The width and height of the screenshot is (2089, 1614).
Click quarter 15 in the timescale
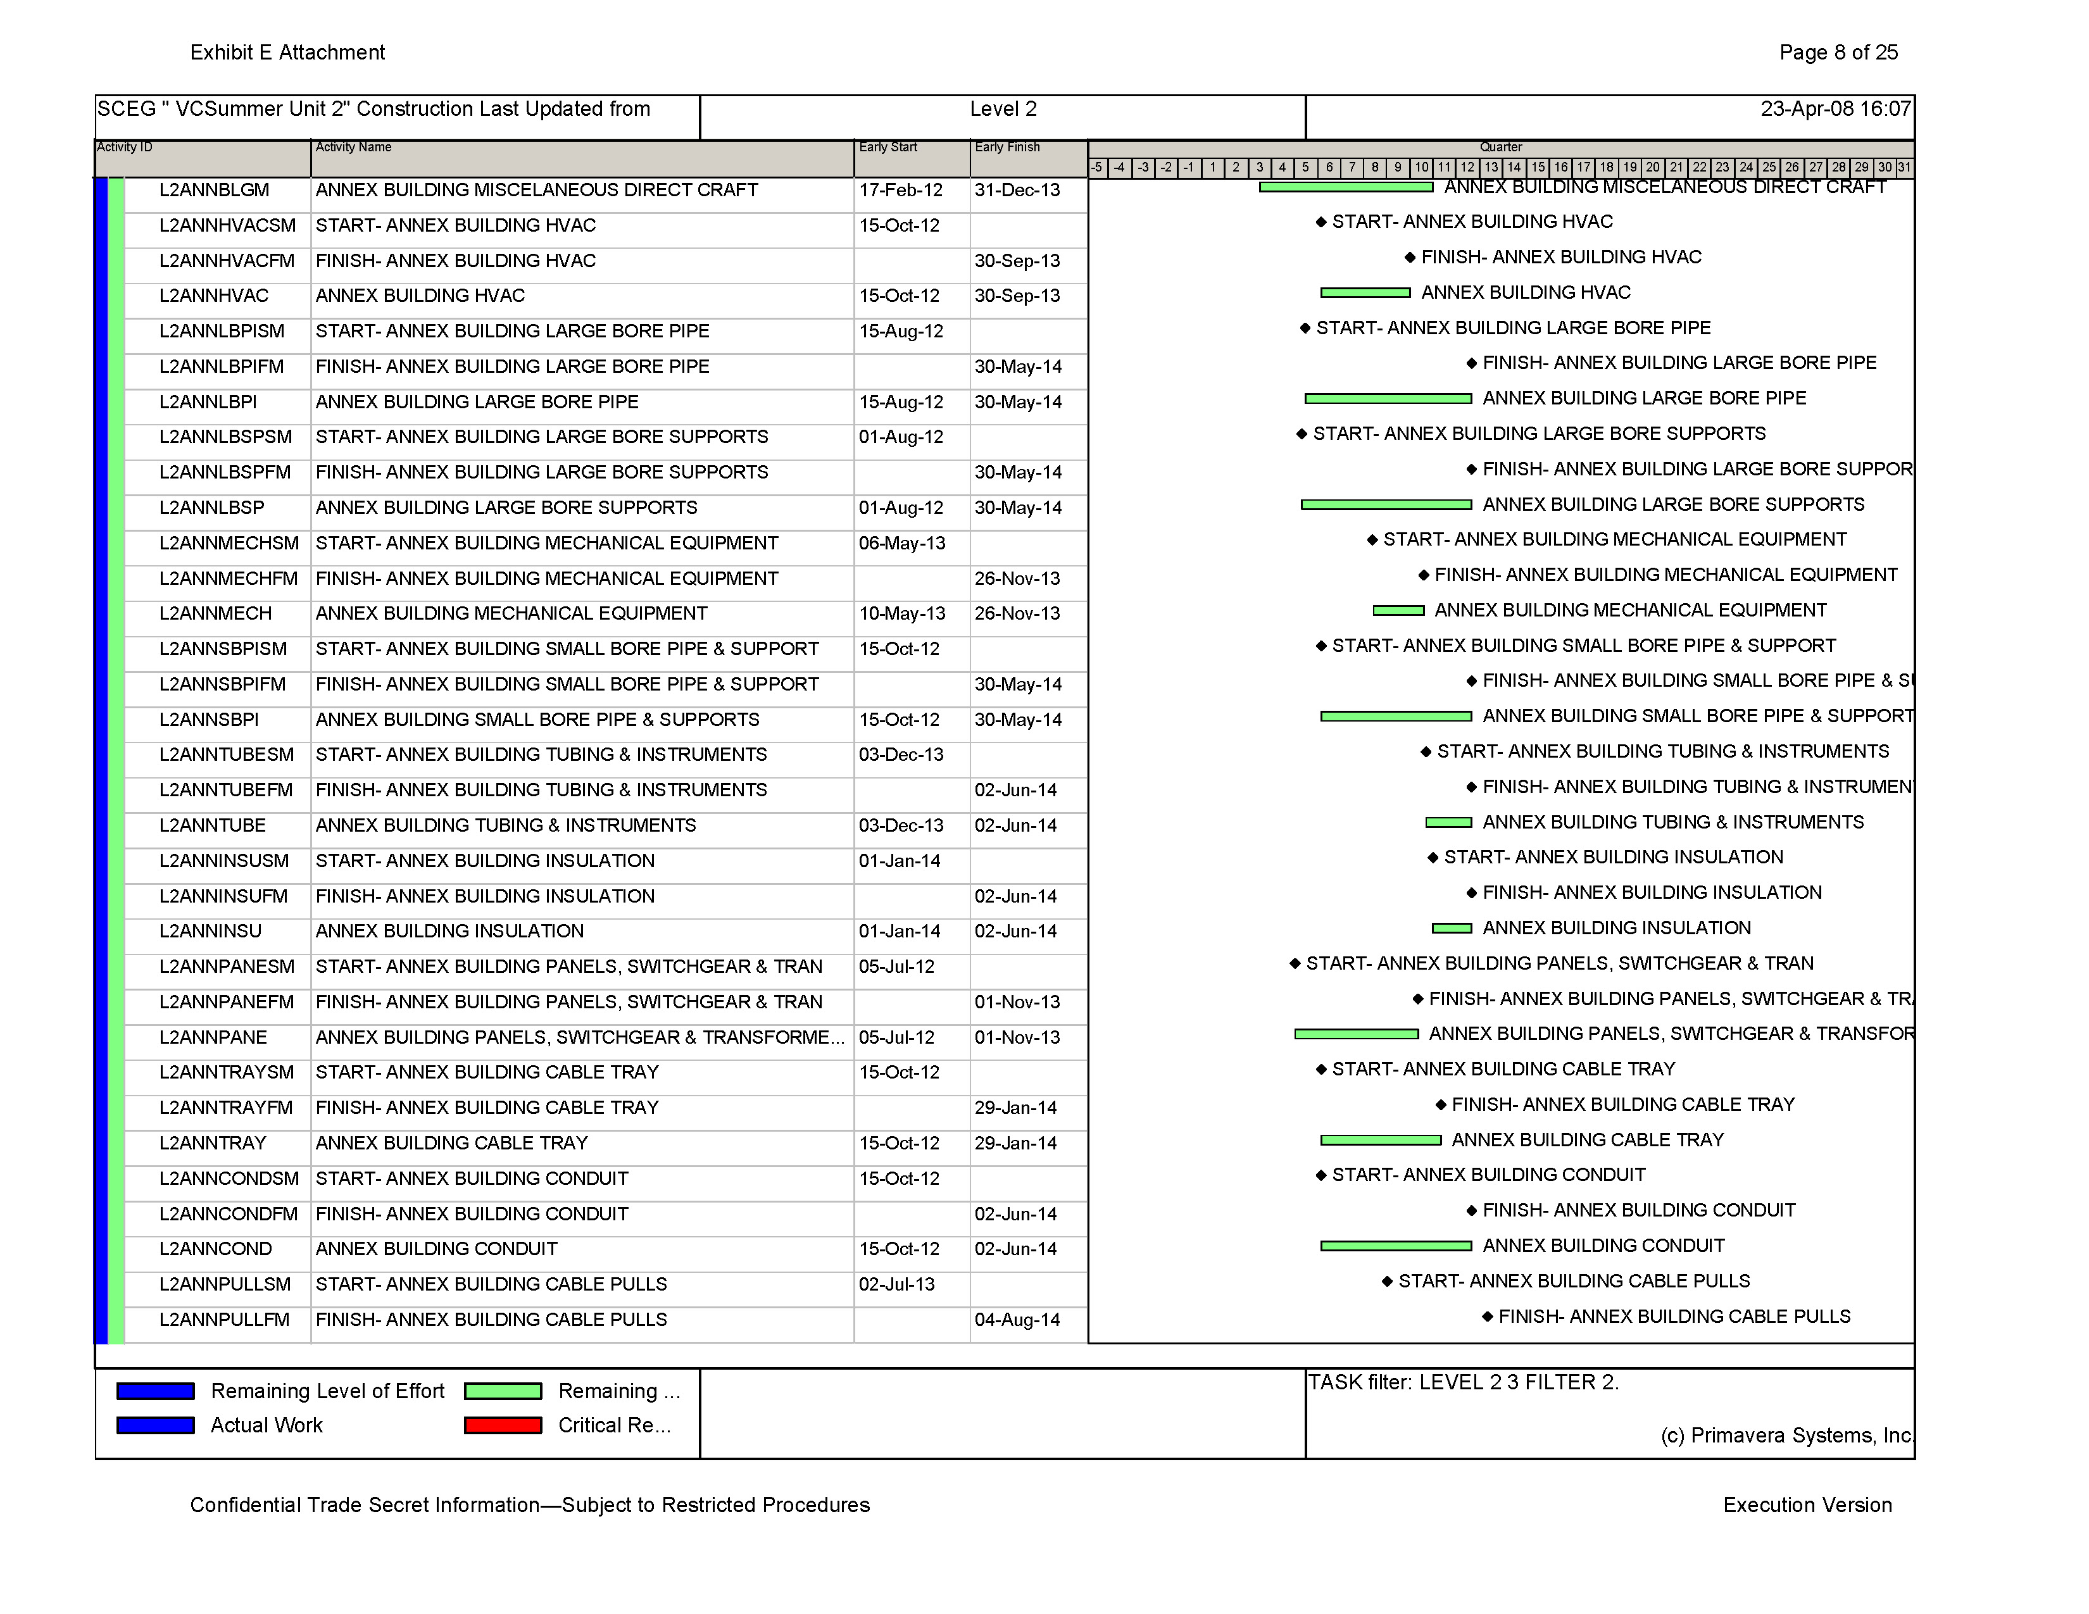pos(1538,167)
